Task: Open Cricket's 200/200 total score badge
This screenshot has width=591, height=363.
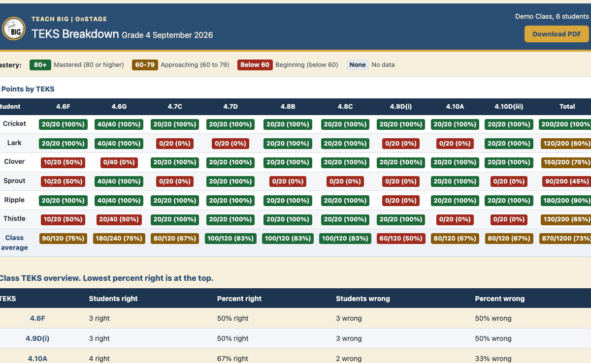Action: pos(565,124)
